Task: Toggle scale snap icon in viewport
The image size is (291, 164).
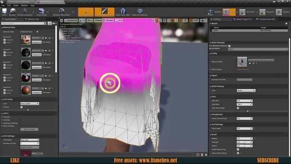Action: pos(191,20)
